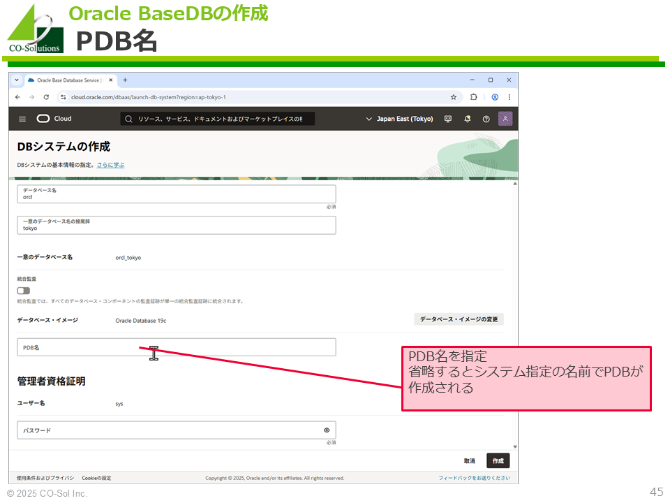Viewport: 670px width, 503px height.
Task: Go back to previous page
Action: pyautogui.click(x=17, y=97)
